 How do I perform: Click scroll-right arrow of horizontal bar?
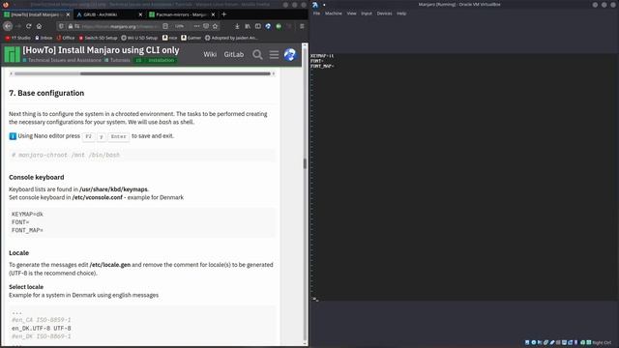274,73
